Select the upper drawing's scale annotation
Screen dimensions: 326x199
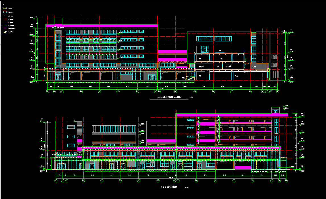[191, 97]
